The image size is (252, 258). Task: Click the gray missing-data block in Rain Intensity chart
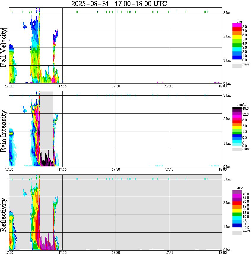click(47, 120)
